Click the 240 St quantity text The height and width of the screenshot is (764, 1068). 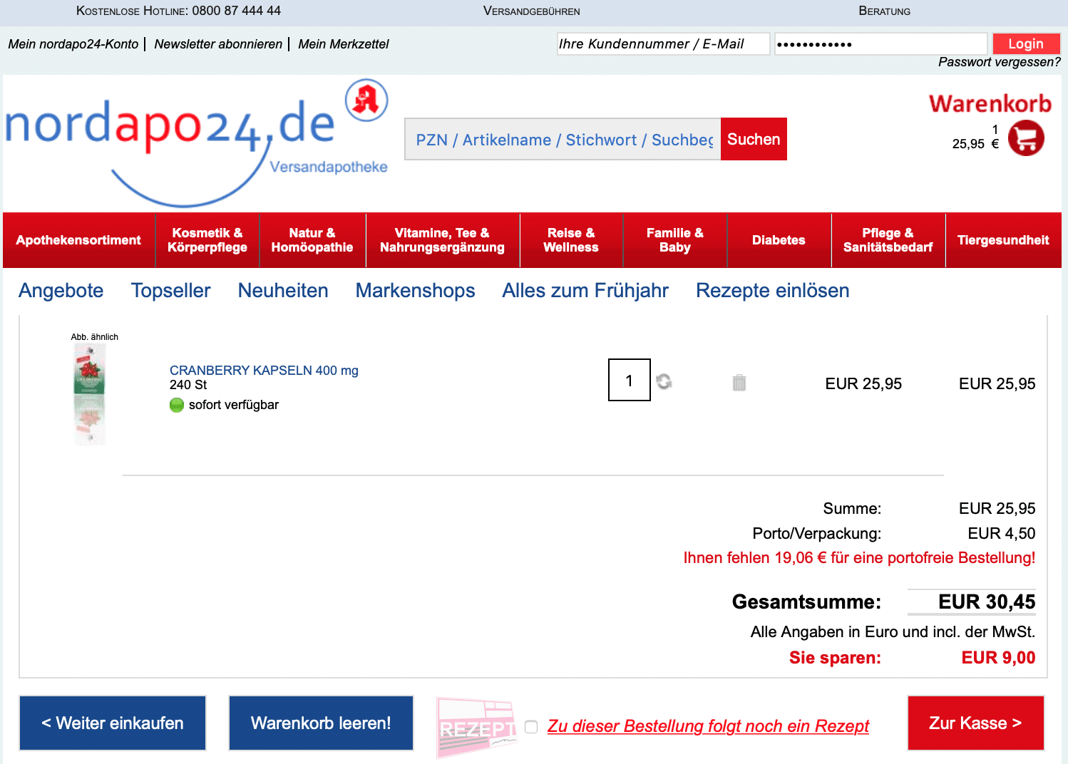pos(188,385)
